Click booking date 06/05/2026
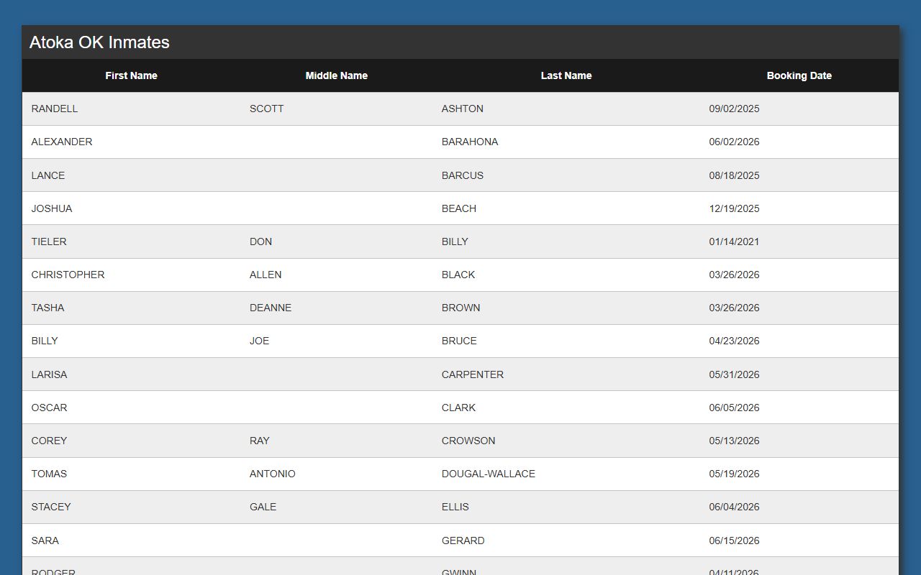This screenshot has width=921, height=575. click(734, 408)
